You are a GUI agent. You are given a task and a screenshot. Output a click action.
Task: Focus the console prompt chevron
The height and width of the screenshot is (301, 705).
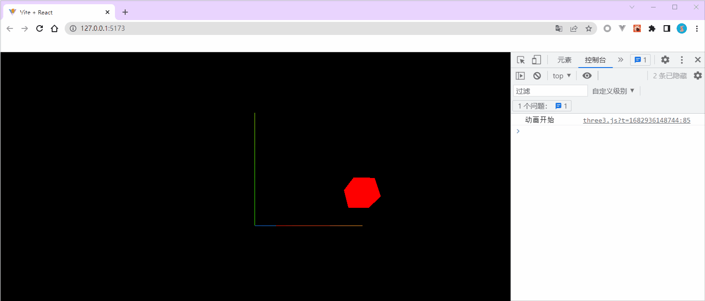pos(517,131)
